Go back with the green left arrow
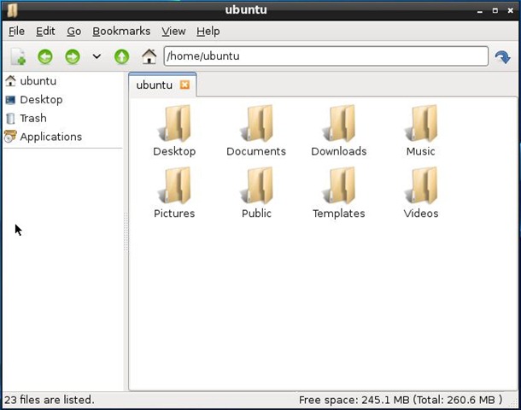521x410 pixels. pyautogui.click(x=45, y=56)
